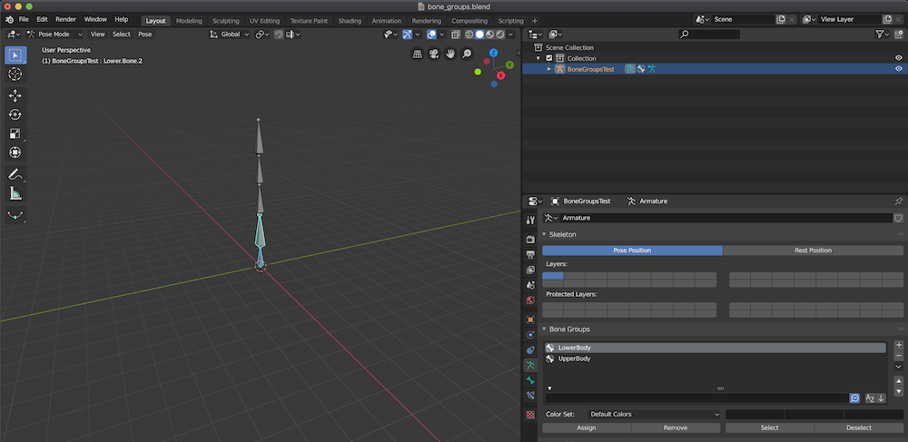Screen dimensions: 908x442
Task: Click the Assign bone group button
Action: pos(586,427)
